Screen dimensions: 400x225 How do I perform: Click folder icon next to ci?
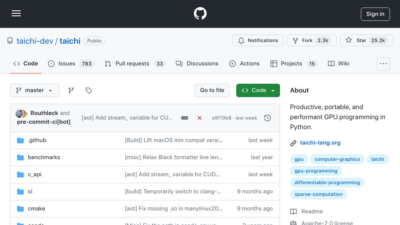tap(20, 192)
